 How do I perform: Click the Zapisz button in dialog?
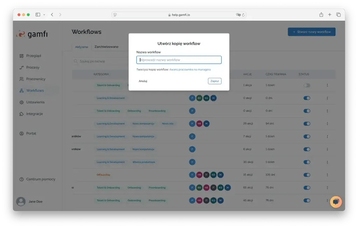[214, 81]
